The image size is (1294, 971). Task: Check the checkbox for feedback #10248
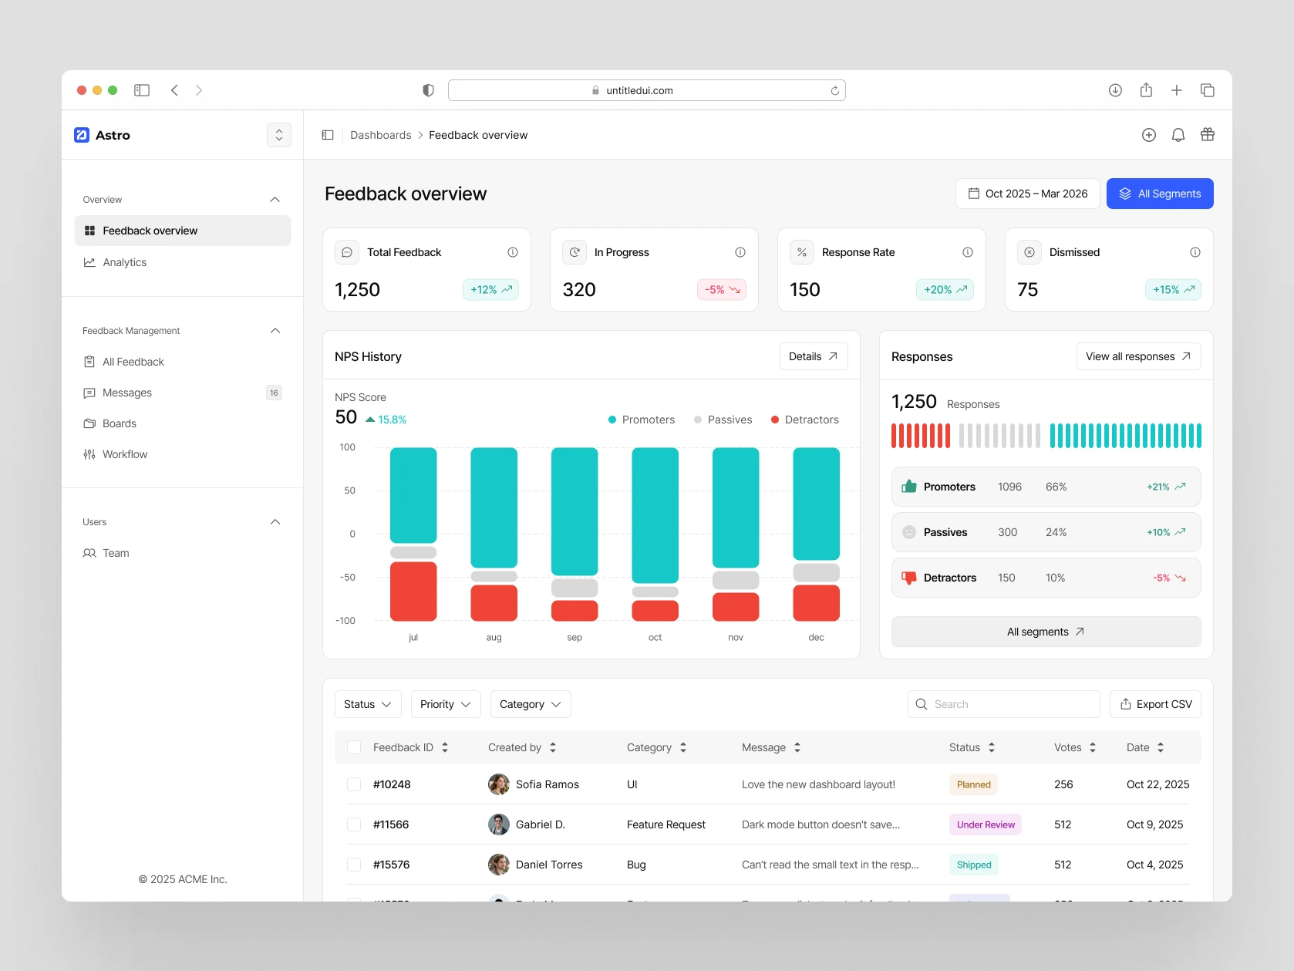354,784
